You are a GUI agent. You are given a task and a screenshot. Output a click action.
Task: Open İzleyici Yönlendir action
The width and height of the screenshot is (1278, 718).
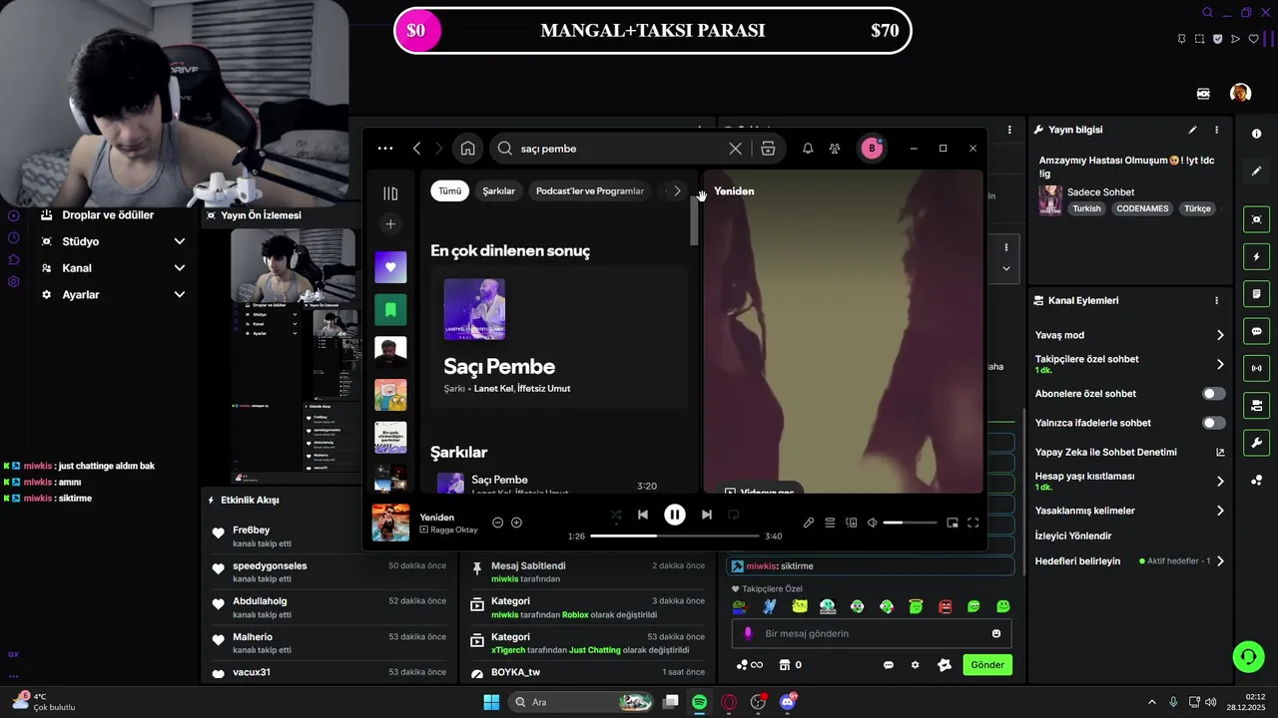1073,536
